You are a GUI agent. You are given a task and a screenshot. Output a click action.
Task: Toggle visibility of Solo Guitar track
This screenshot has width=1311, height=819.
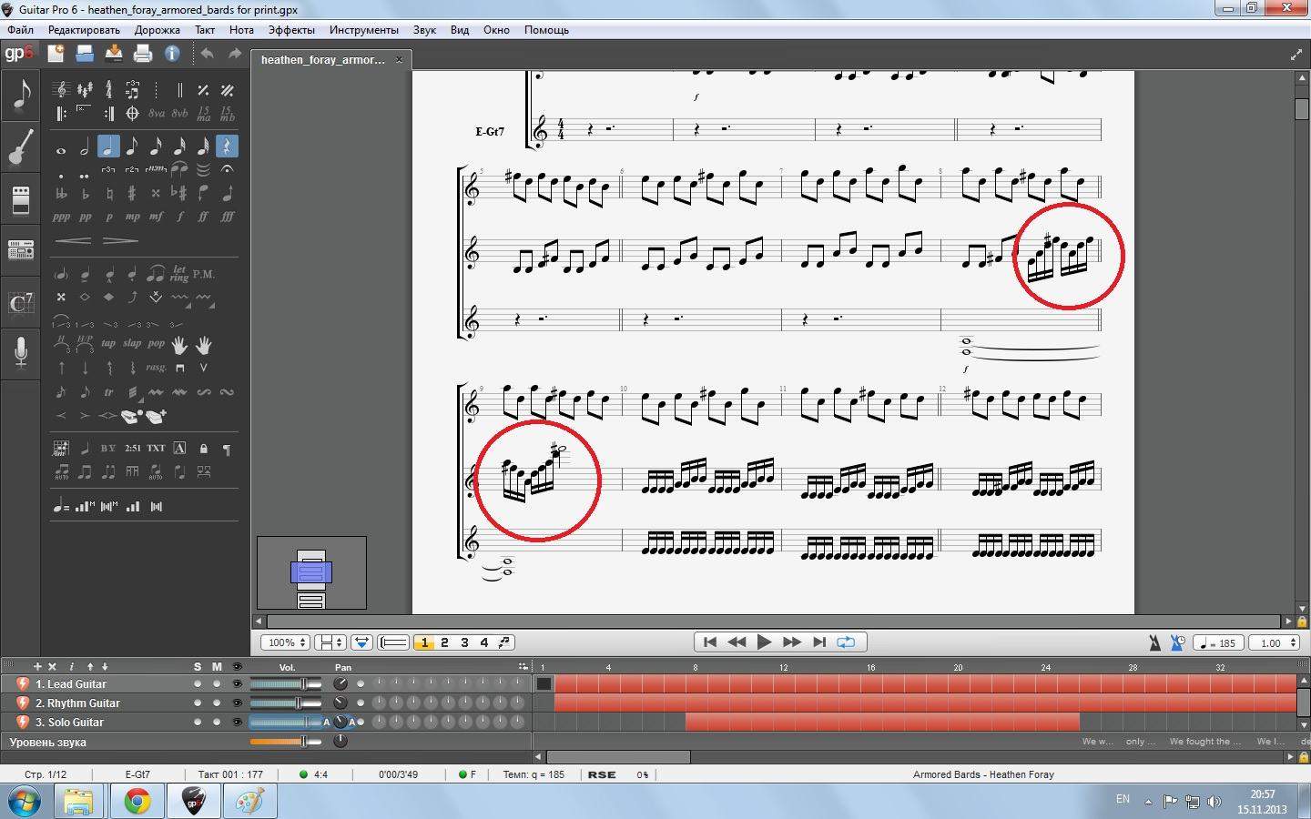tap(237, 723)
